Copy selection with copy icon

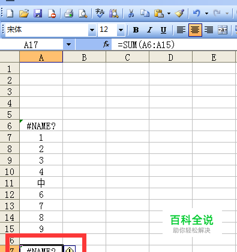[145, 13]
